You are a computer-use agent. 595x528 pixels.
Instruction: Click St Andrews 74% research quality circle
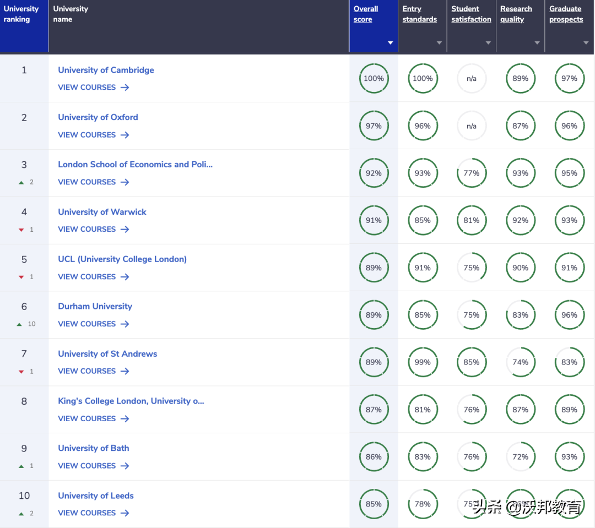point(520,362)
